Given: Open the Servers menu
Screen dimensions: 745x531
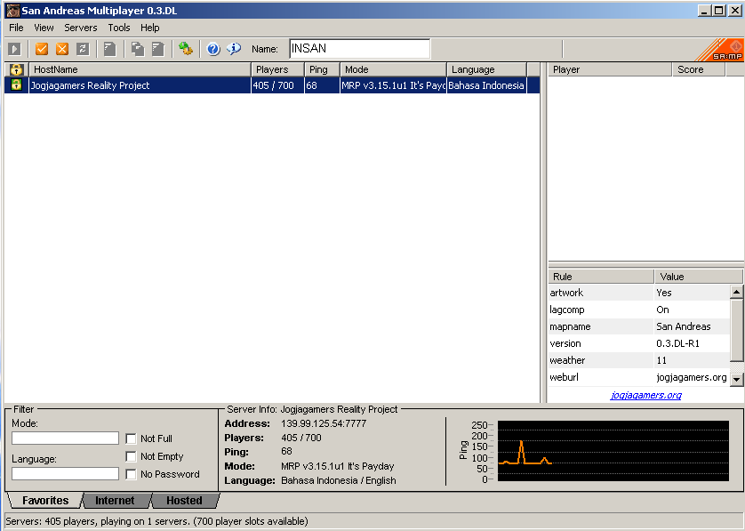Looking at the screenshot, I should (80, 28).
